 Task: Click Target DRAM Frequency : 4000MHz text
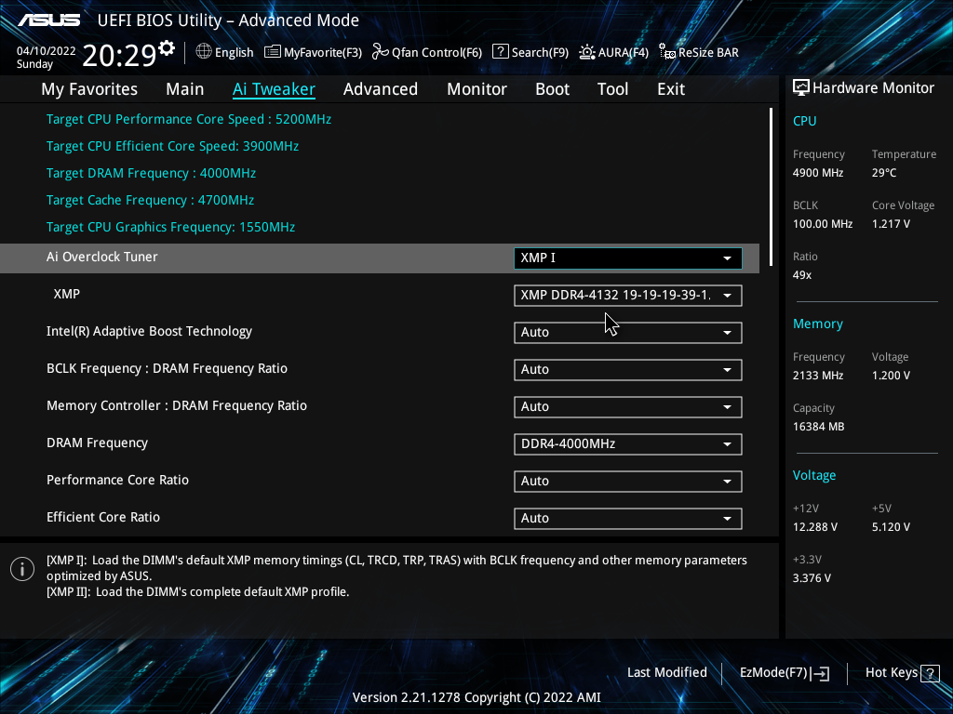152,174
